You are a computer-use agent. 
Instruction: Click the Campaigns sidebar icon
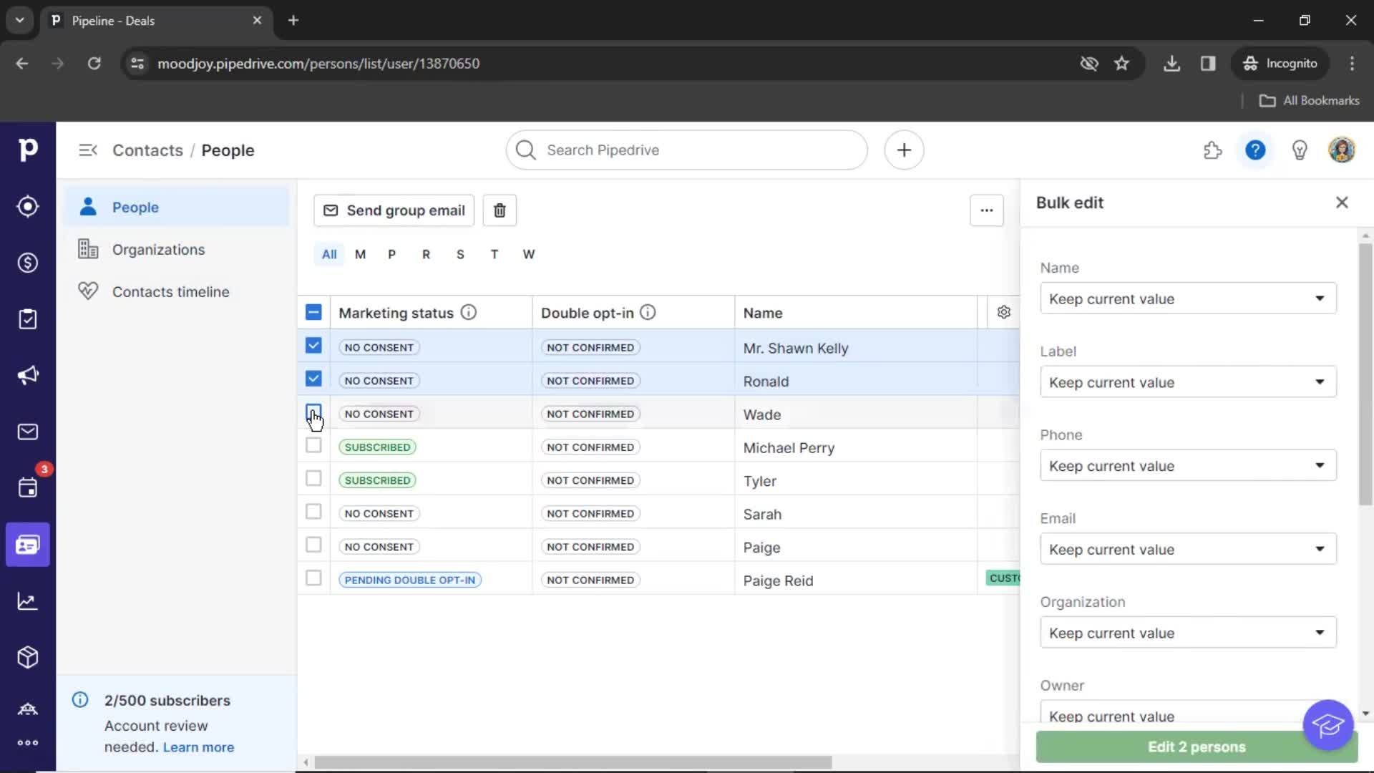27,376
